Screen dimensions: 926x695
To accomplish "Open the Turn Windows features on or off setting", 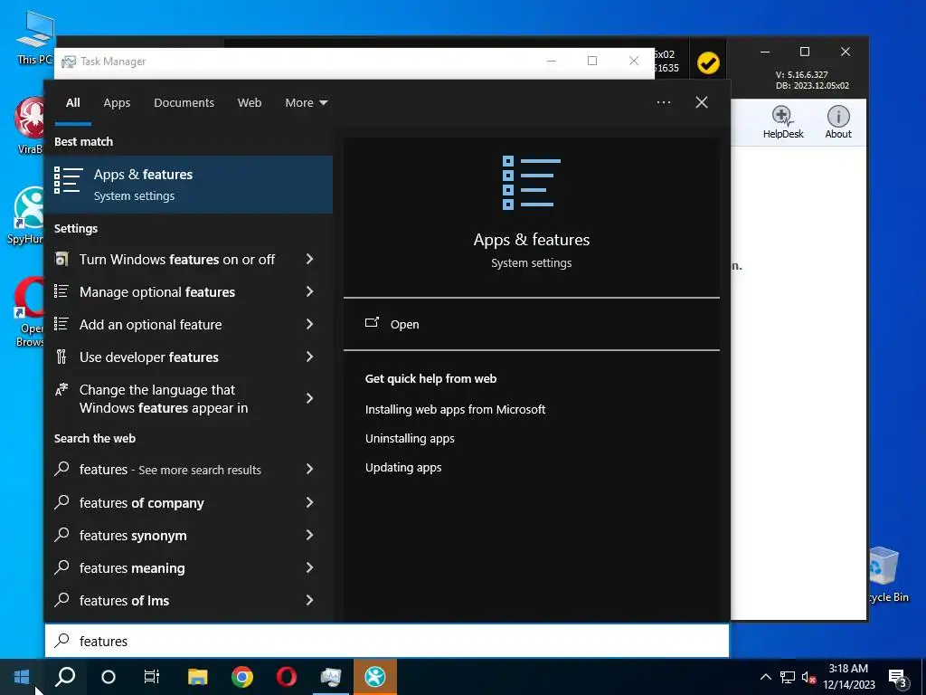I will pos(176,260).
